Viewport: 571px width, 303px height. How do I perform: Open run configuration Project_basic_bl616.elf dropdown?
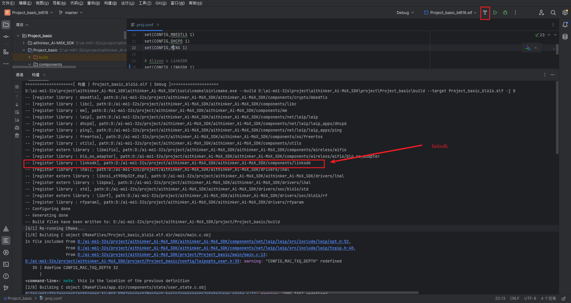[x=450, y=13]
